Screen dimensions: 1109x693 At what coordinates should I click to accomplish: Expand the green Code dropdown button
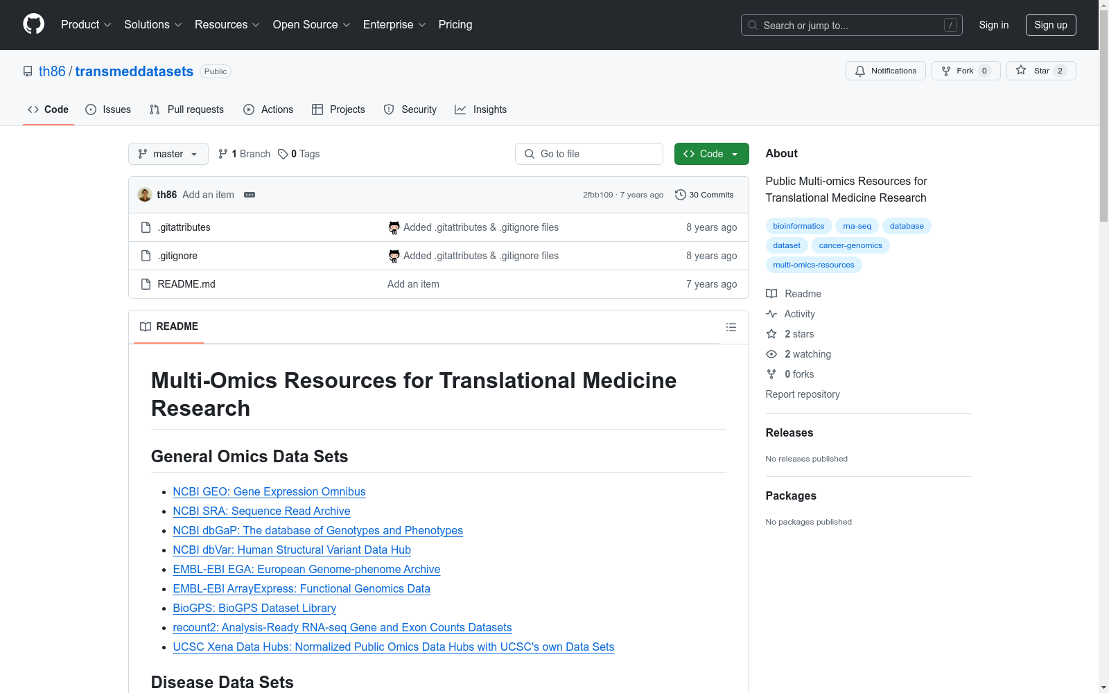point(711,154)
